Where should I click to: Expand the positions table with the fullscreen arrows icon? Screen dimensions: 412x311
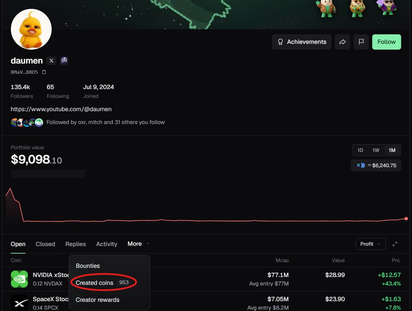395,244
